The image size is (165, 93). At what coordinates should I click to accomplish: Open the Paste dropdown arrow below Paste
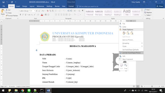click(3, 16)
